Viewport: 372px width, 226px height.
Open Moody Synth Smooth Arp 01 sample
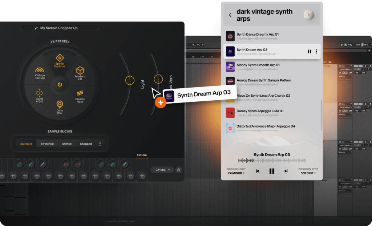tap(258, 65)
